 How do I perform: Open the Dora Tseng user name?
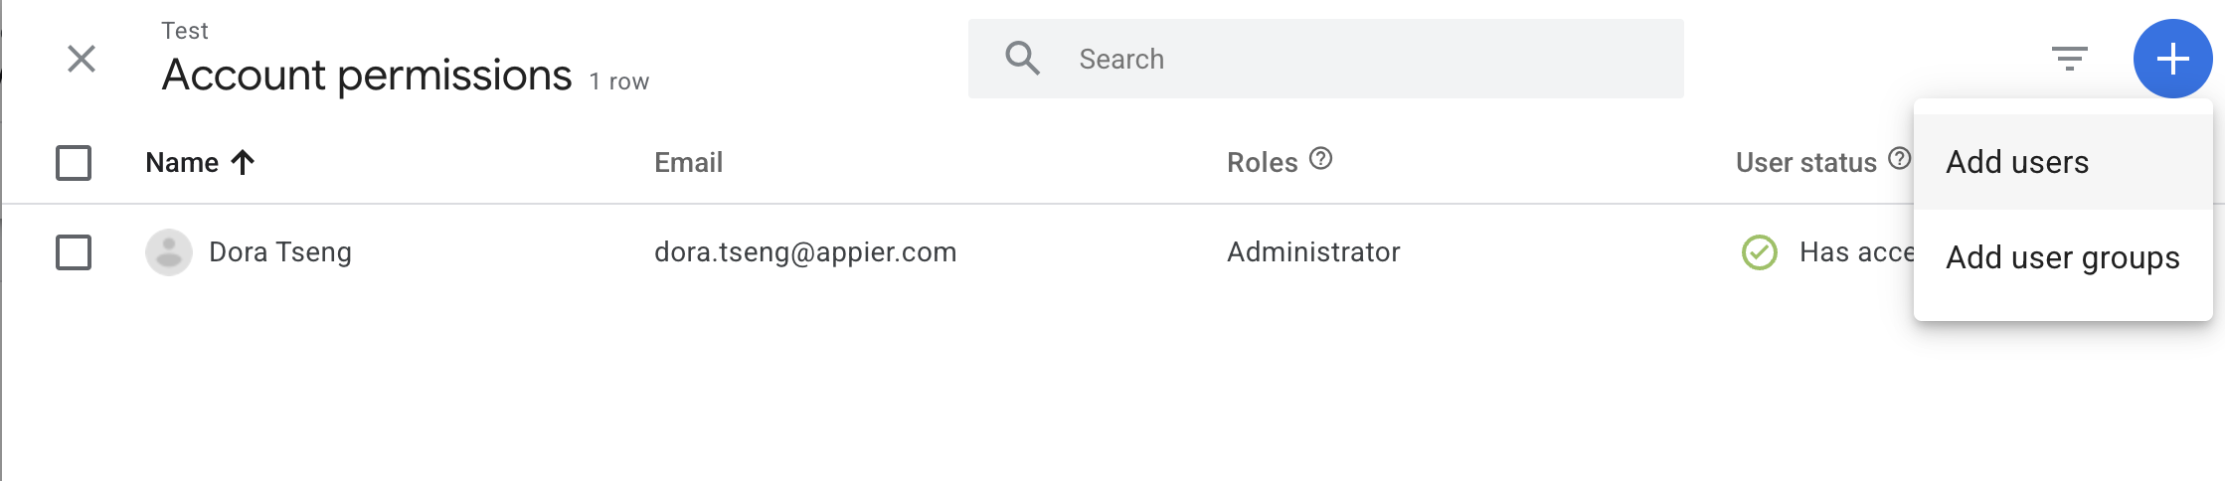coord(280,252)
